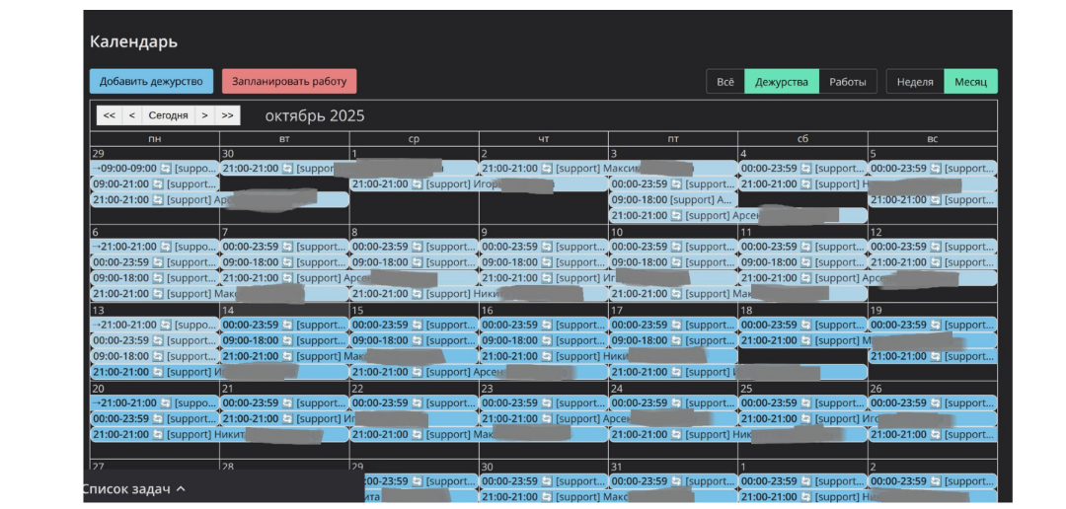Click repeat icon of 00:00-23:59 event on day 4
1066x509 pixels.
[806, 169]
